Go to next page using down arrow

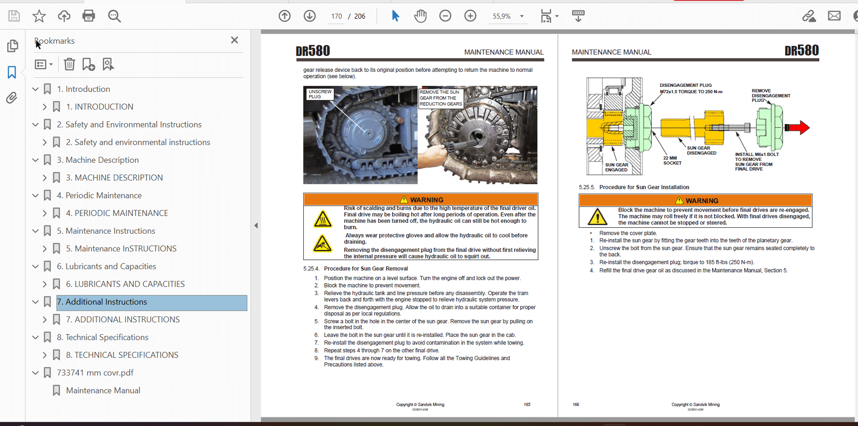point(310,16)
